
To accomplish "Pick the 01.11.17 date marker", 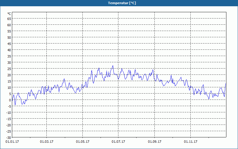I will 191,142.
